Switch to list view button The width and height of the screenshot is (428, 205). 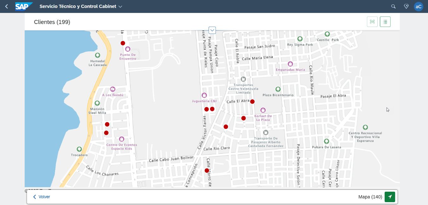click(385, 22)
